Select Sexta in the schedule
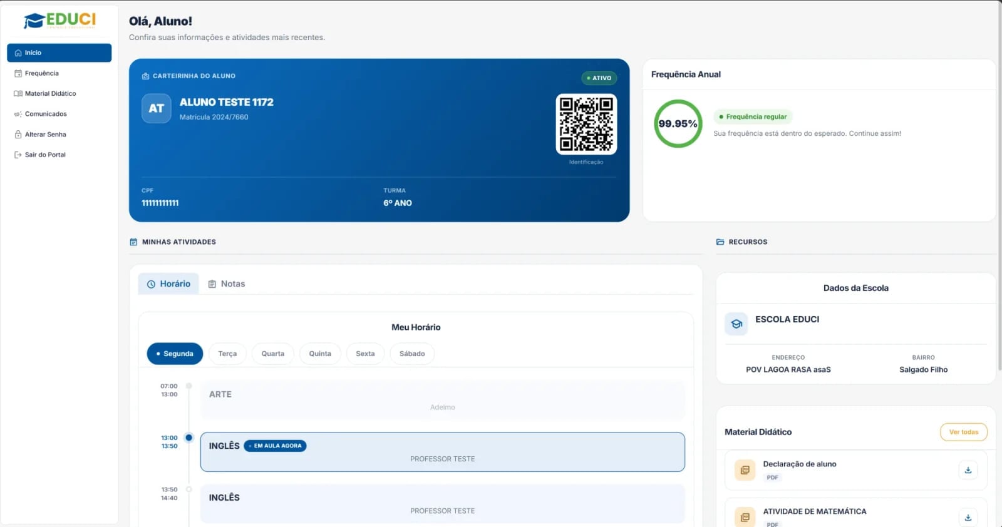The height and width of the screenshot is (527, 1002). [x=365, y=354]
